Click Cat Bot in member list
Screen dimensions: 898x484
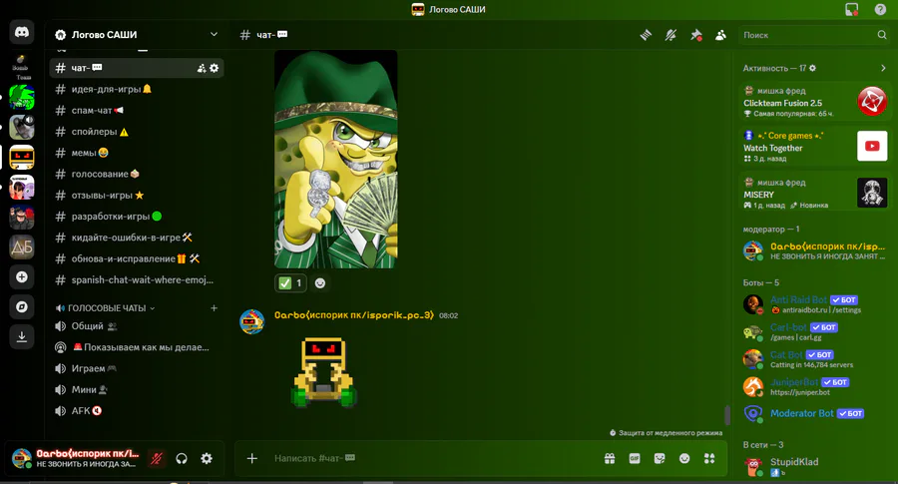[815, 359]
